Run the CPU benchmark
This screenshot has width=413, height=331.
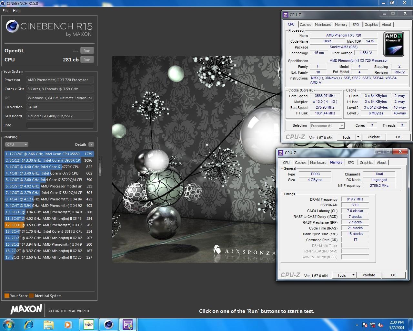[x=87, y=60]
